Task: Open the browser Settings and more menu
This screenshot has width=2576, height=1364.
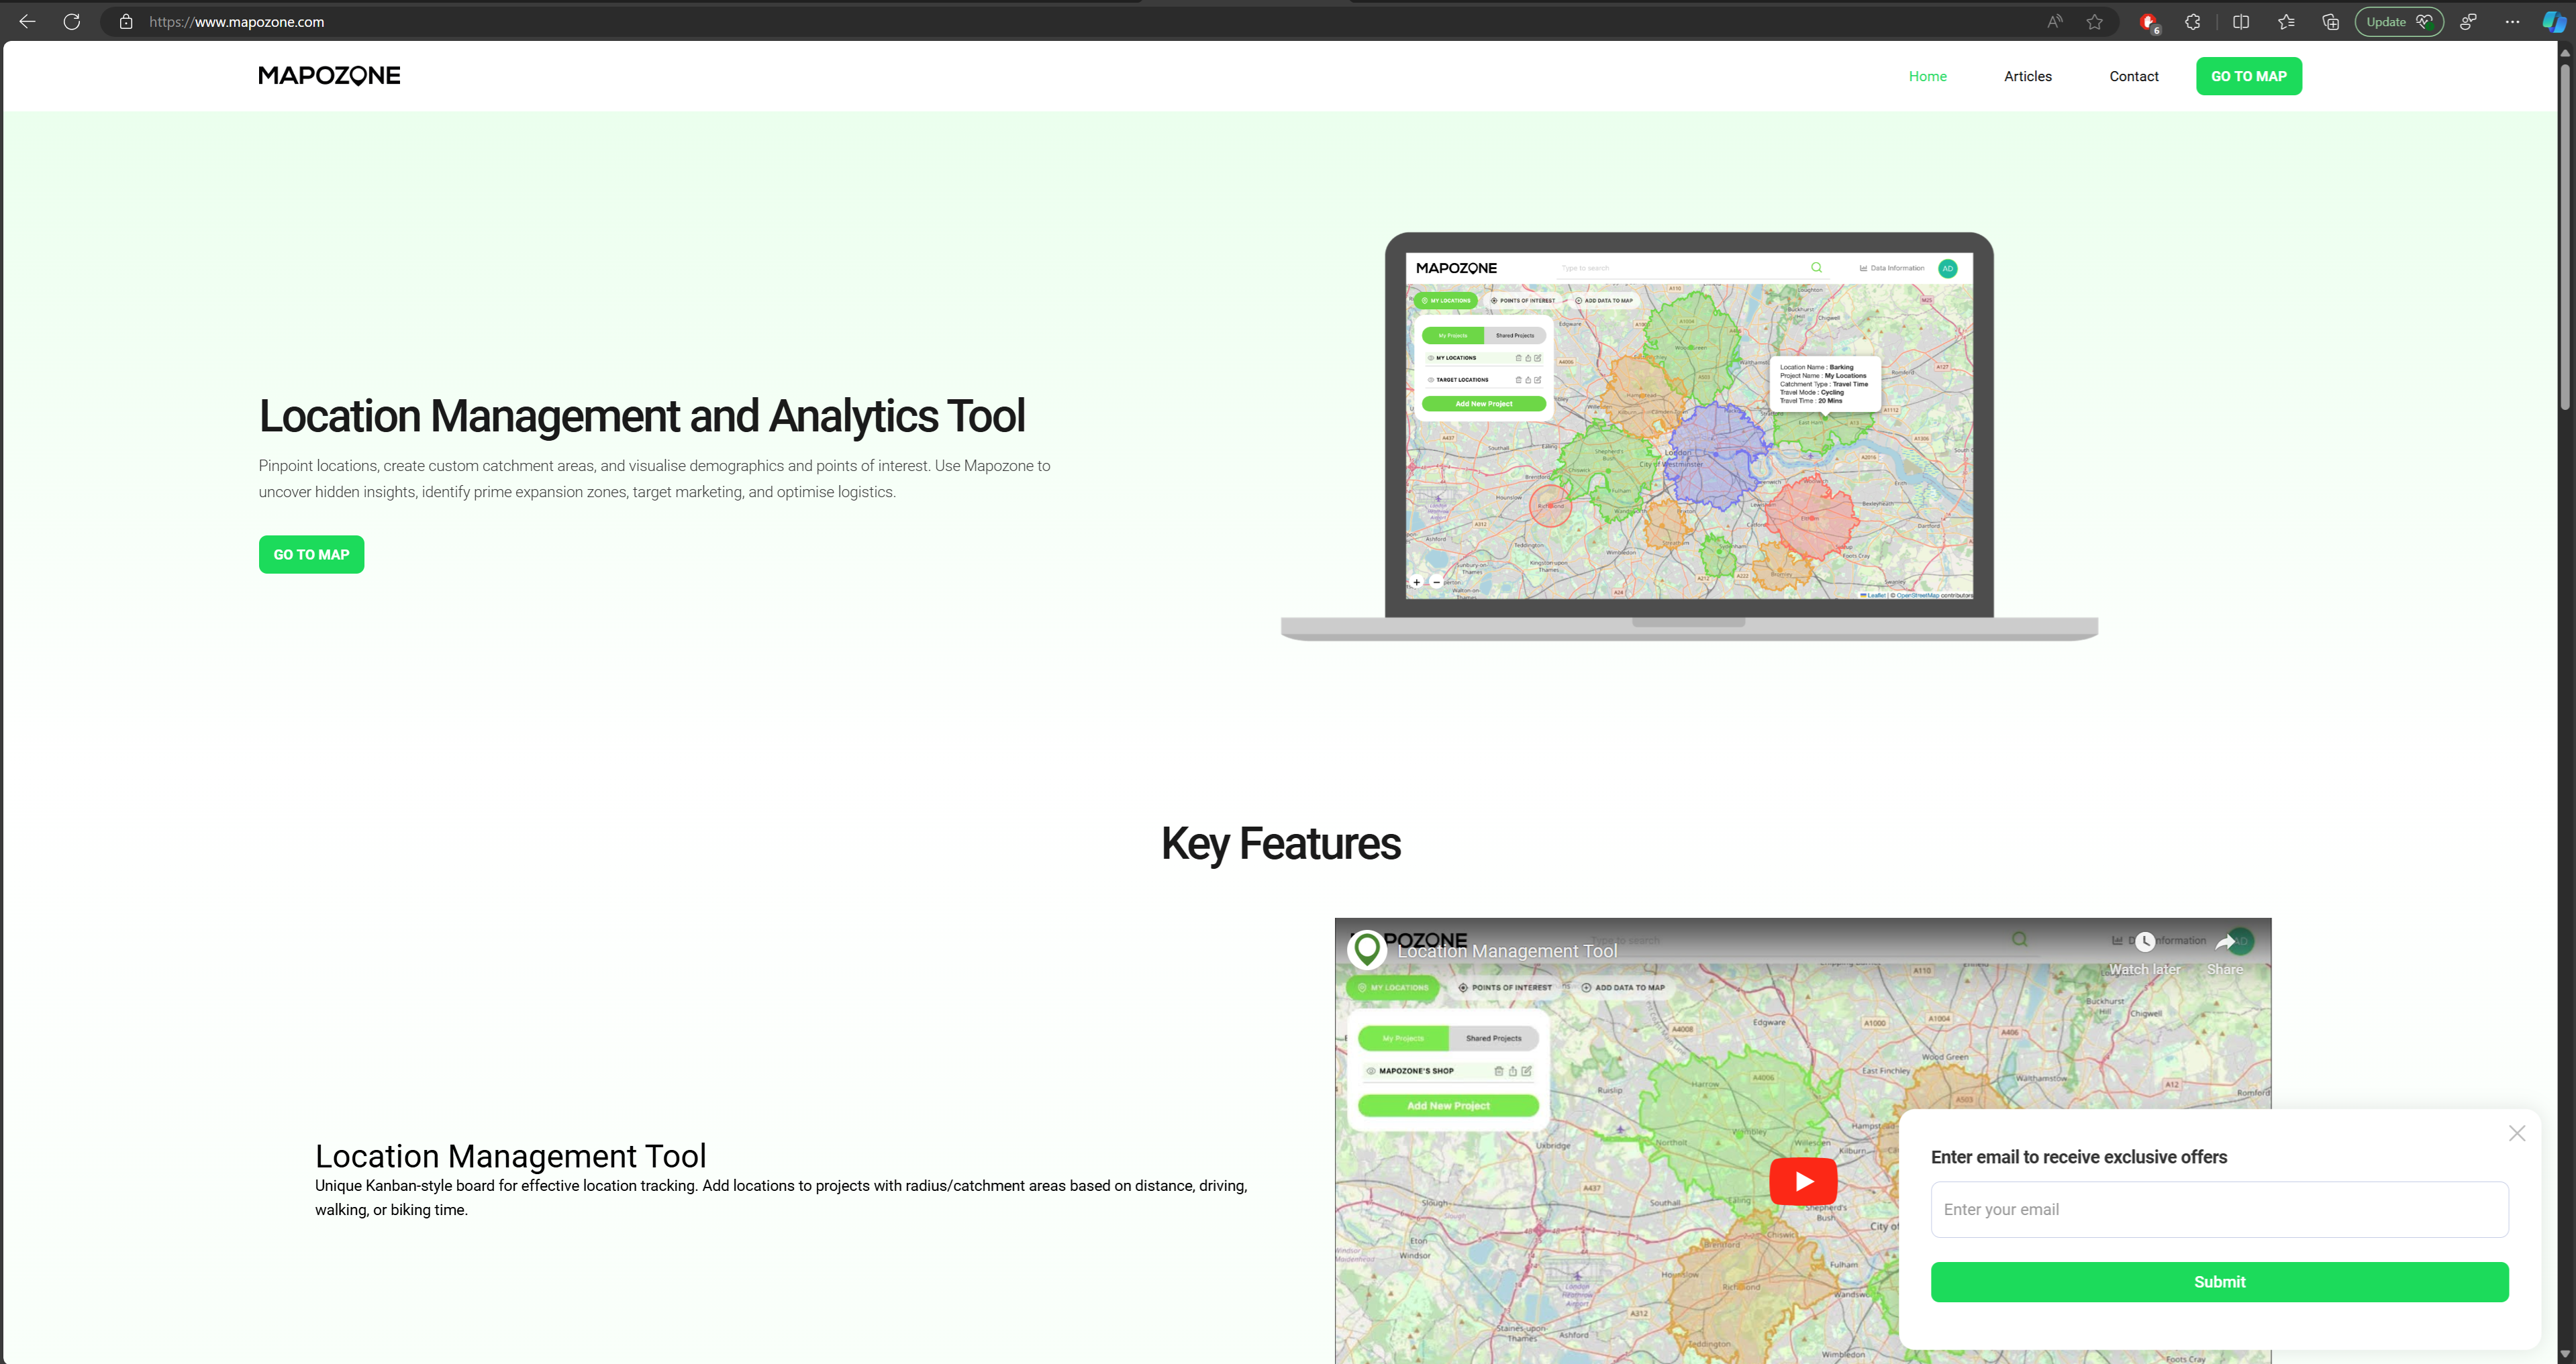Action: 2512,22
